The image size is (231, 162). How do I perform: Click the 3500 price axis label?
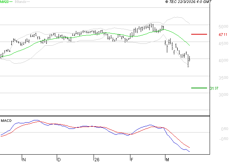tap(223, 78)
